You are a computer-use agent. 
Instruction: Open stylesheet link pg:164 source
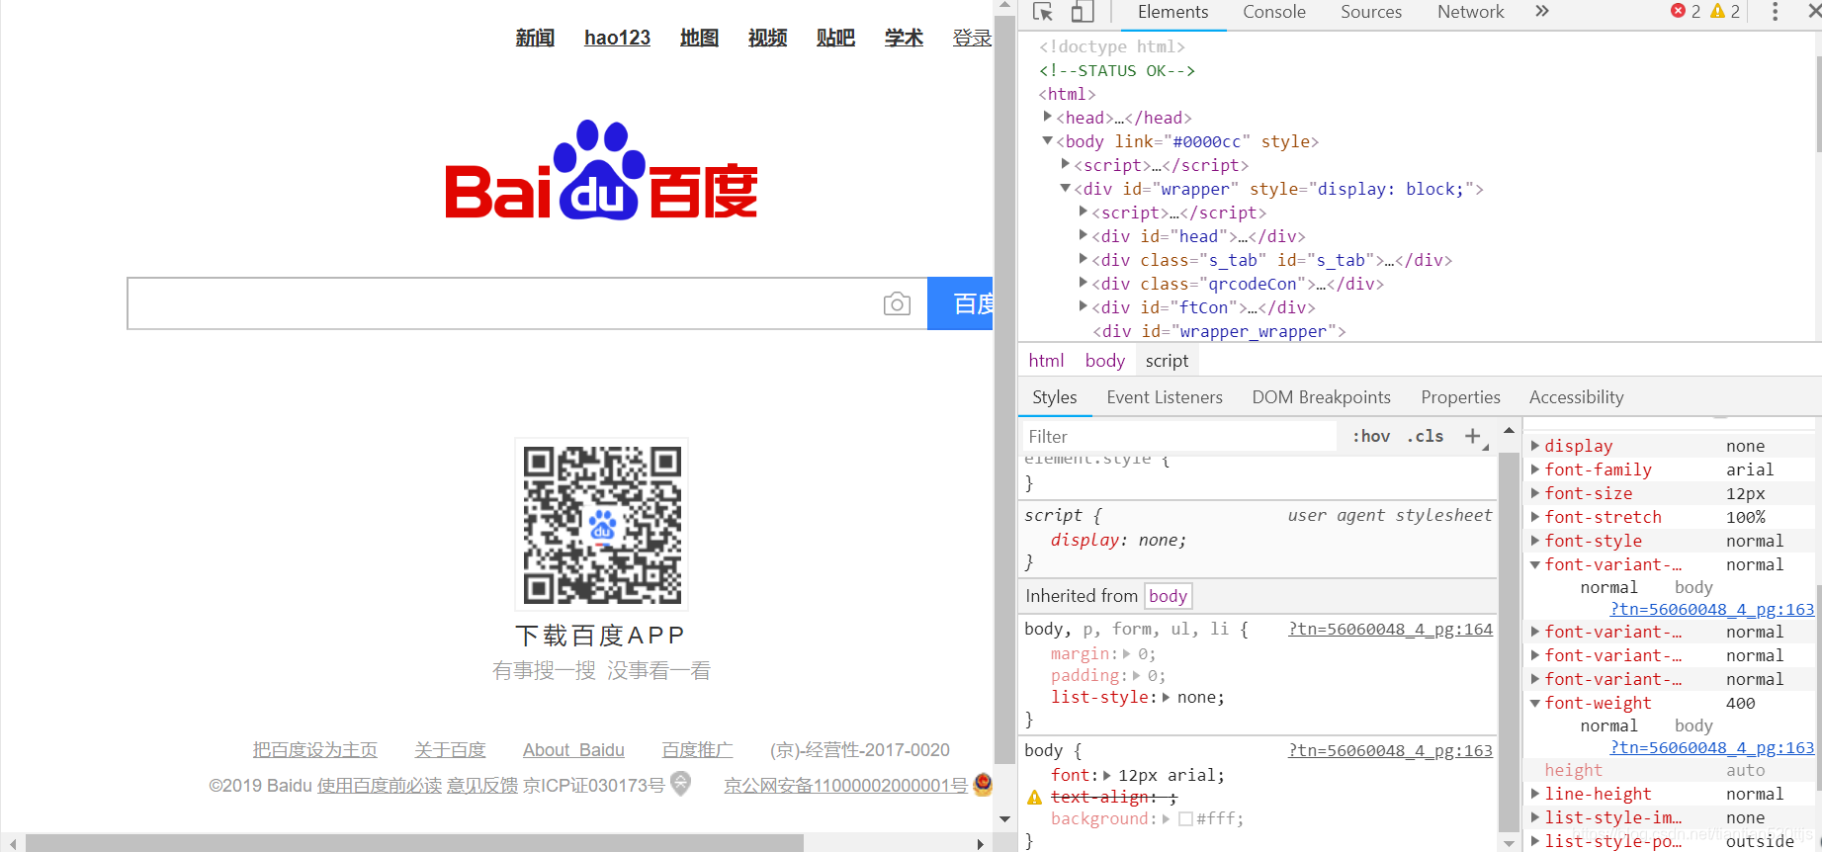1390,629
